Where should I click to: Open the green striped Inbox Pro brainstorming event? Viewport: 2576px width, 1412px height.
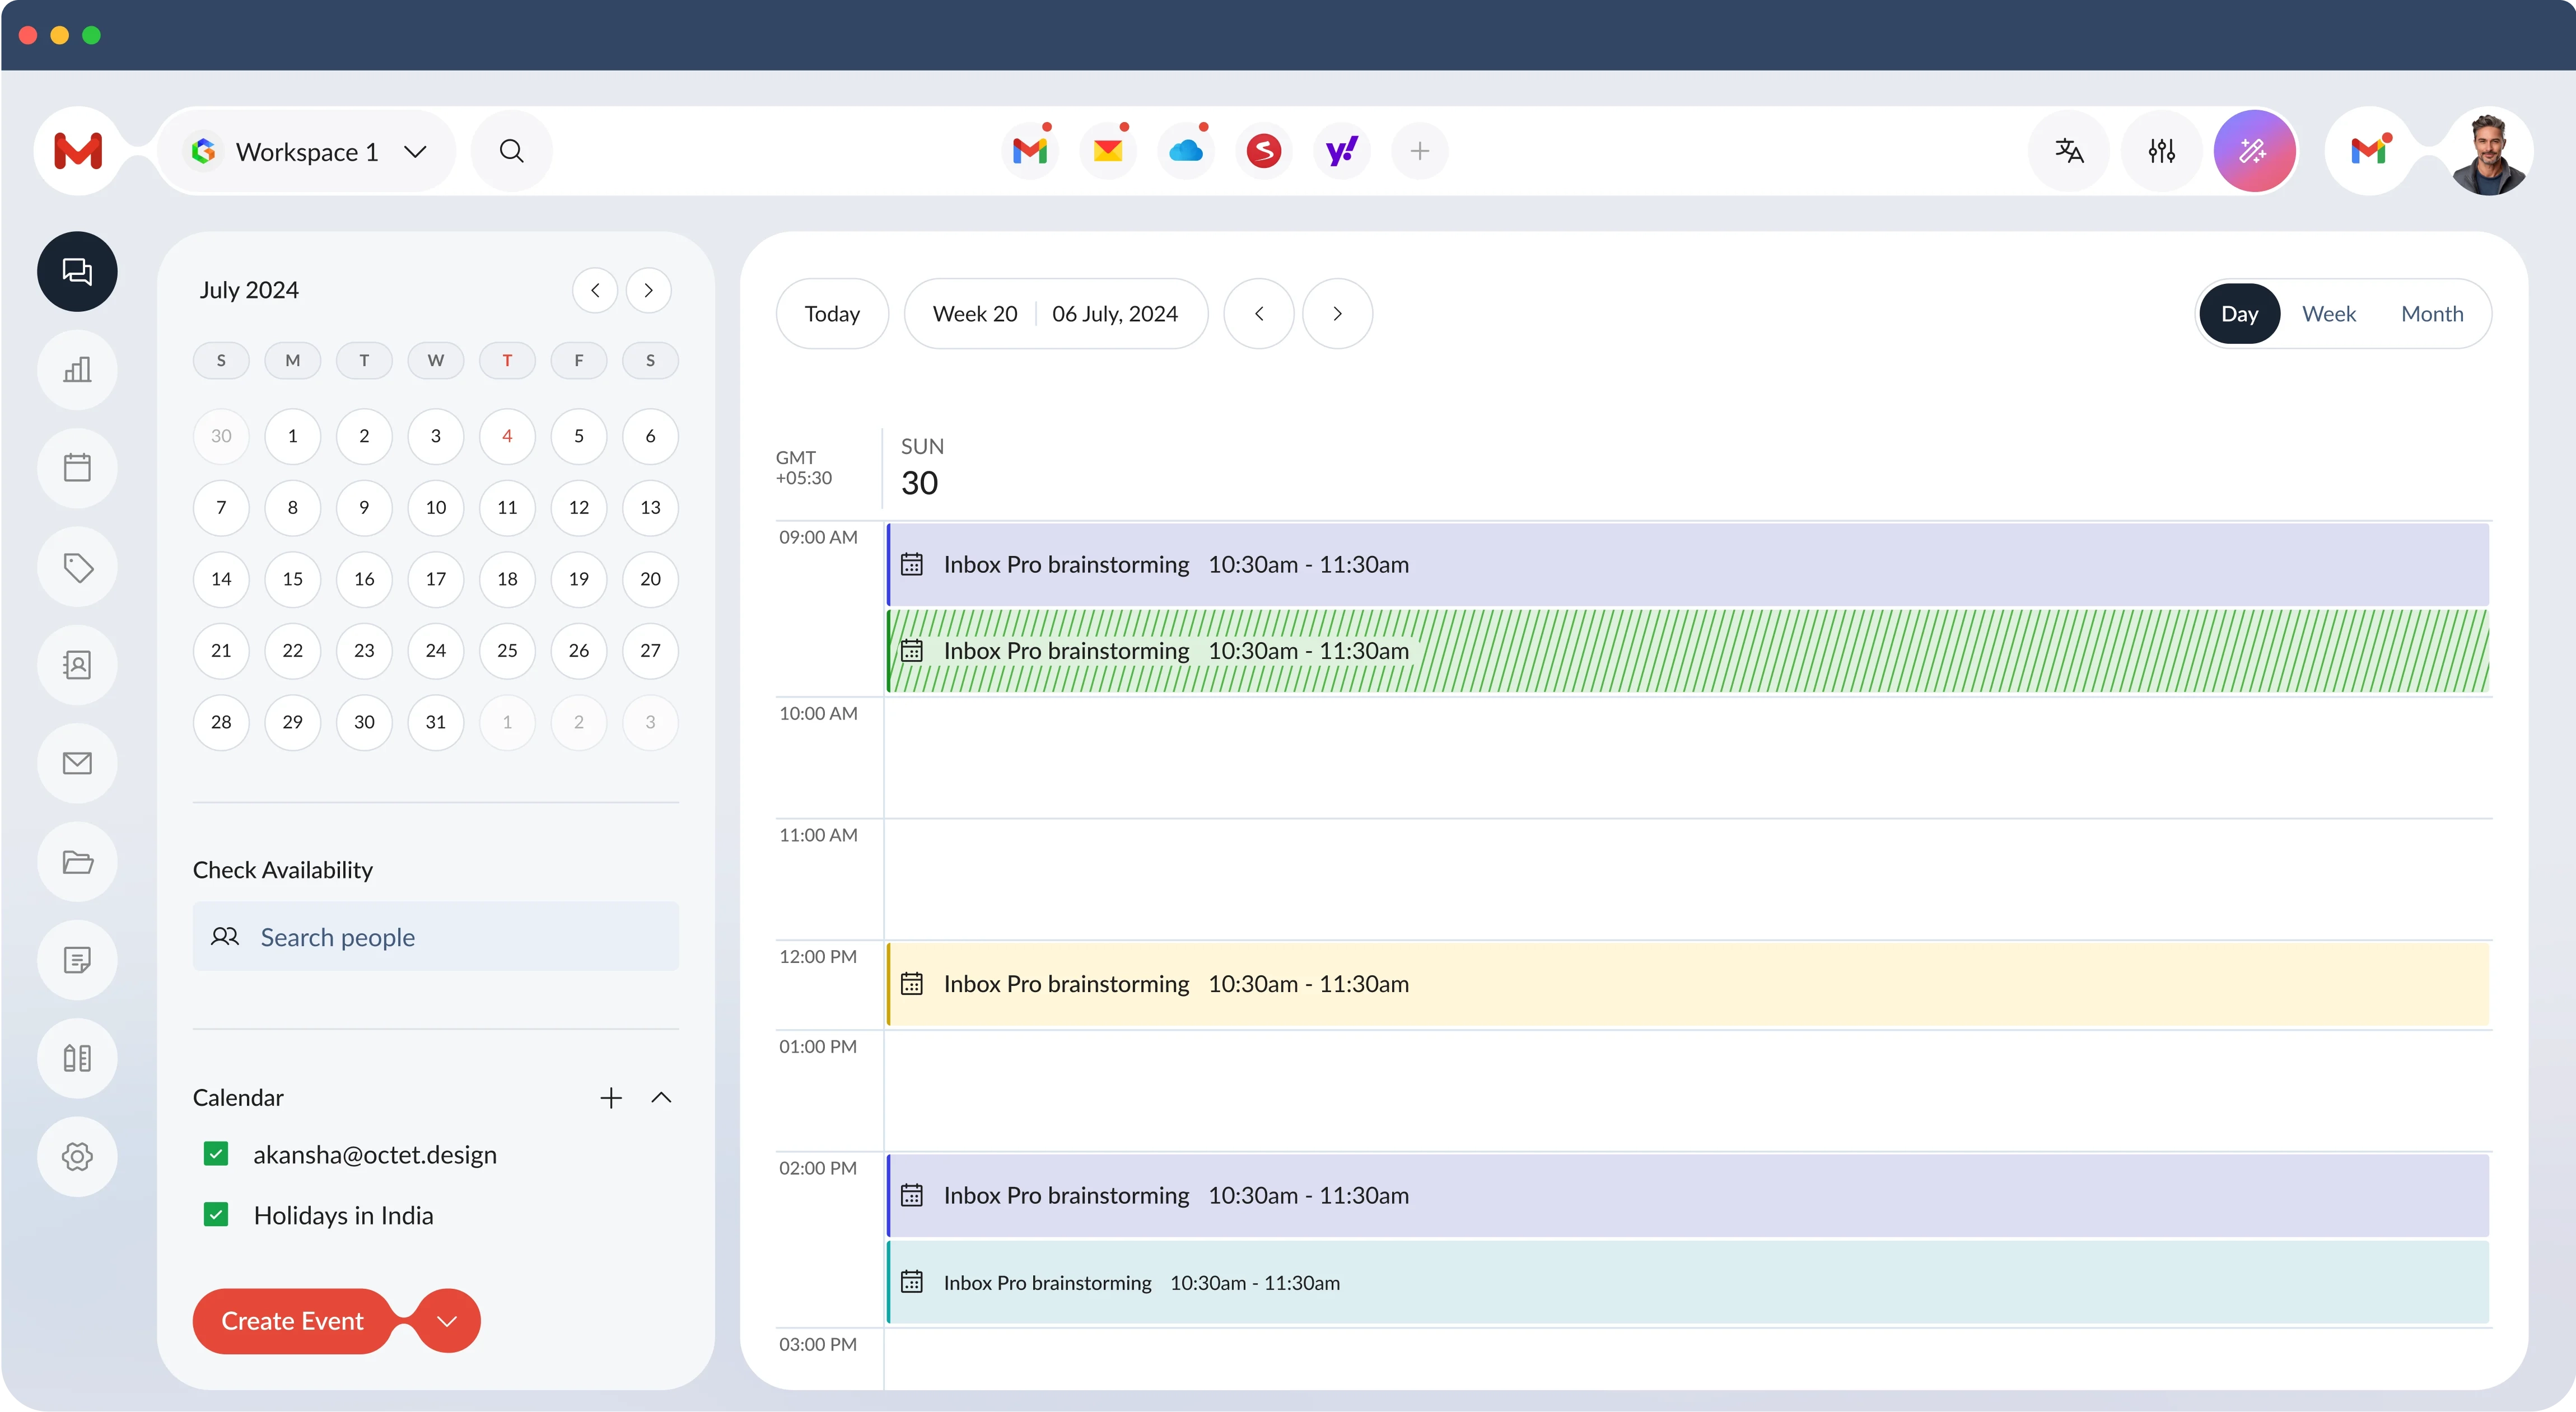point(1688,651)
